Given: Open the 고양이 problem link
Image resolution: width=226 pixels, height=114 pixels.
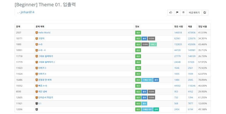Looking at the screenshot, I should click(41, 39).
